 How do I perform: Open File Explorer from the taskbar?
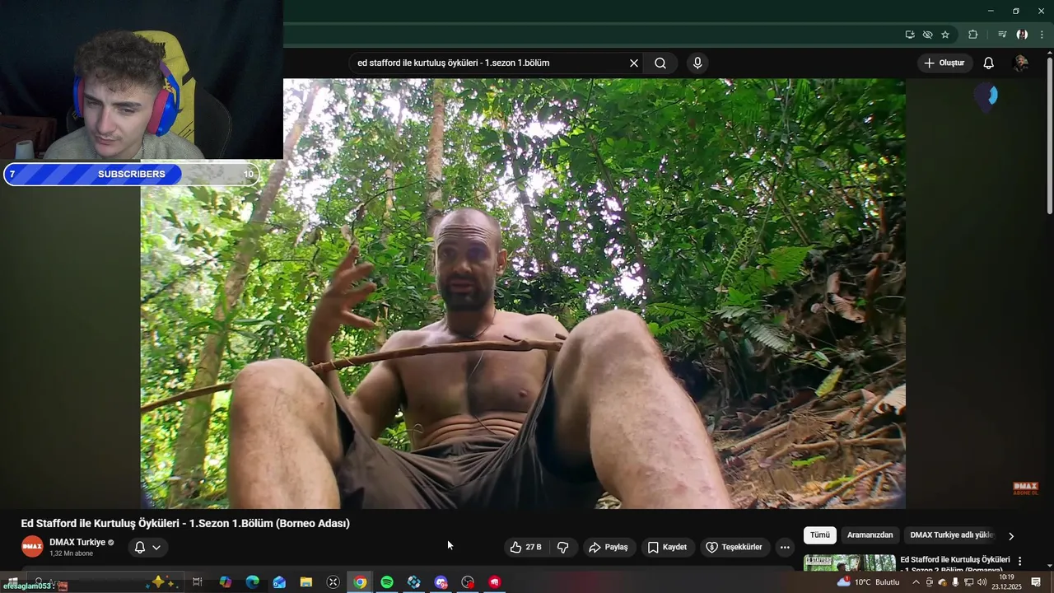[306, 582]
